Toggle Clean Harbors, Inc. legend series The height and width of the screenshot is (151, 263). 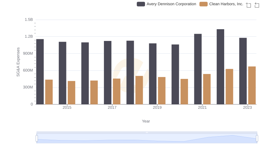pyautogui.click(x=221, y=4)
